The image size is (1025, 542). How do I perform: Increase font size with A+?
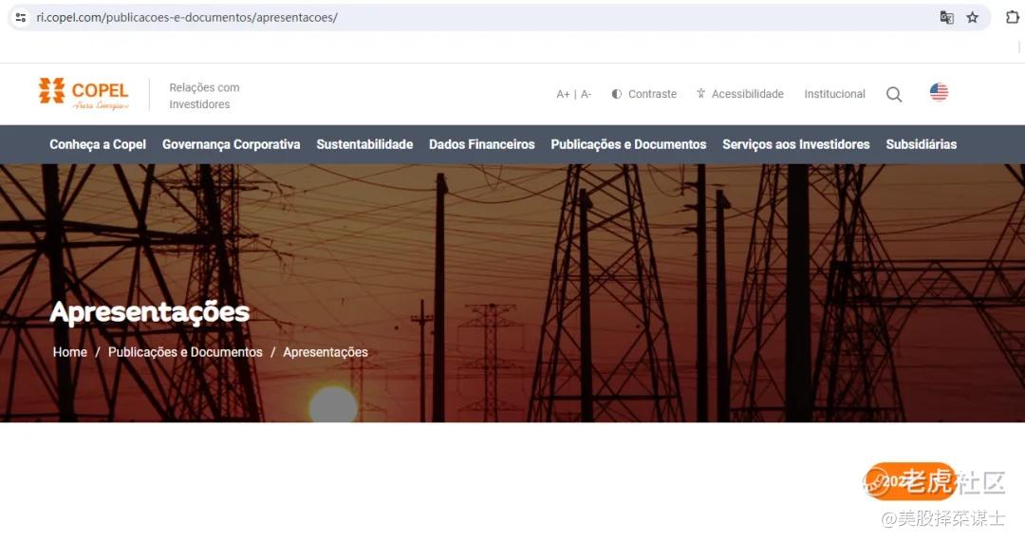tap(563, 94)
